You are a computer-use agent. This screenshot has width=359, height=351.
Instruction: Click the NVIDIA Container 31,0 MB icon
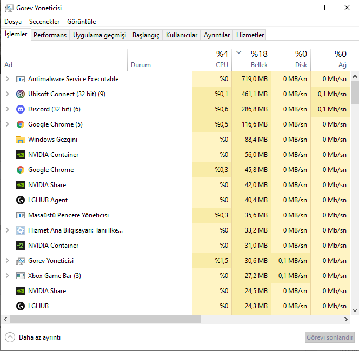click(x=21, y=246)
